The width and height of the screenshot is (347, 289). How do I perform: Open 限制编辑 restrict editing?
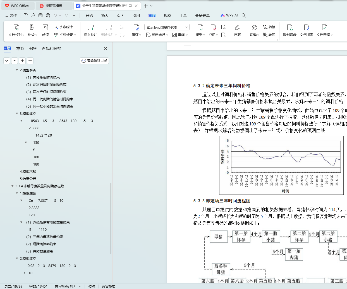click(290, 30)
